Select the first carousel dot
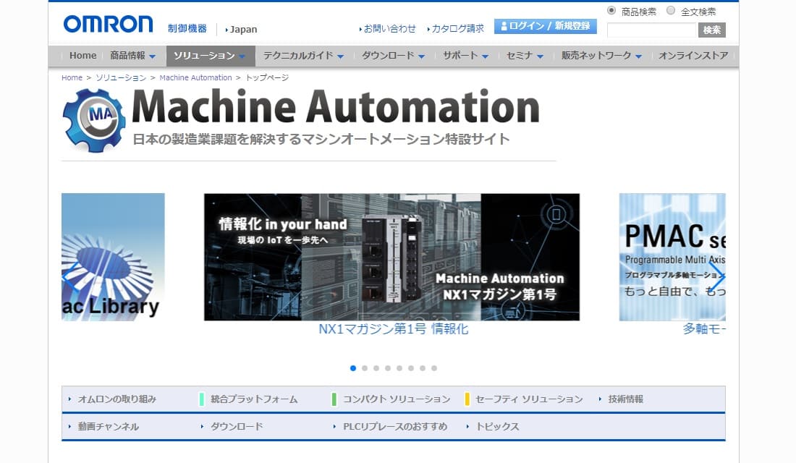The image size is (796, 463). tap(353, 368)
